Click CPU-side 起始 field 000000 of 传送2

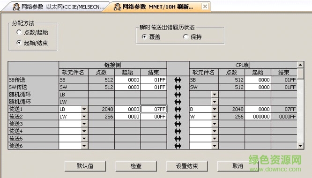coord(258,117)
